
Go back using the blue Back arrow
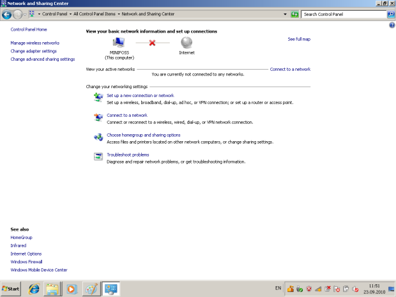(7, 15)
